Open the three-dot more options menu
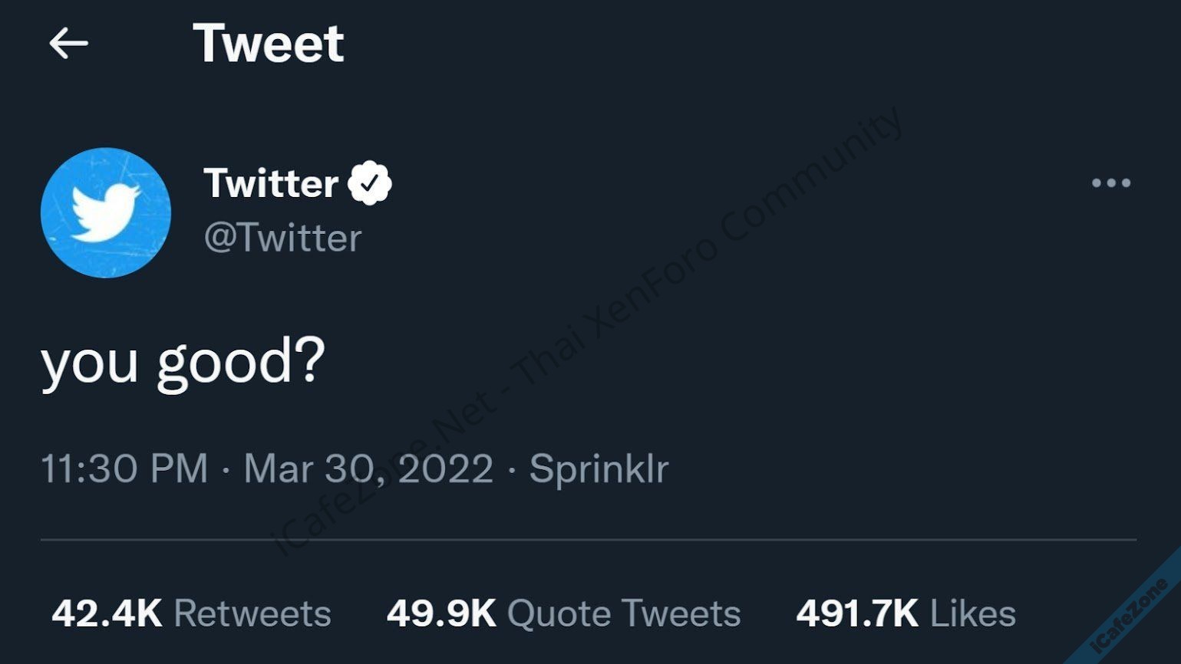The width and height of the screenshot is (1181, 664). tap(1110, 183)
